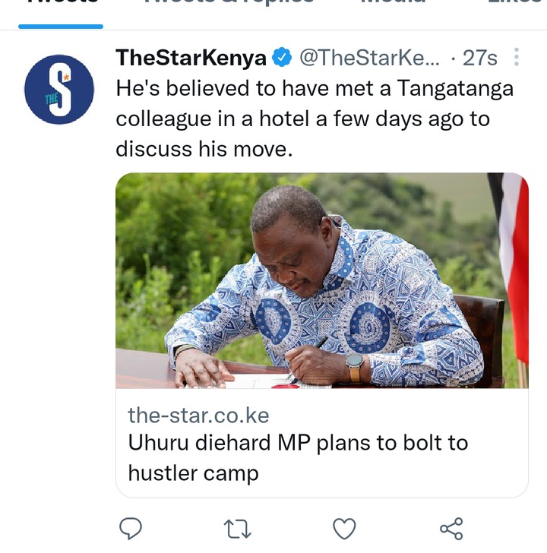The image size is (547, 553).
Task: Switch to Tweets & replies tab
Action: click(x=229, y=2)
